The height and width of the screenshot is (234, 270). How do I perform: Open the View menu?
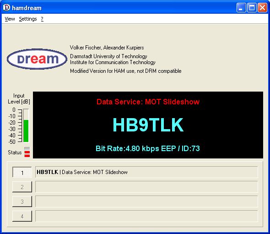pos(10,19)
